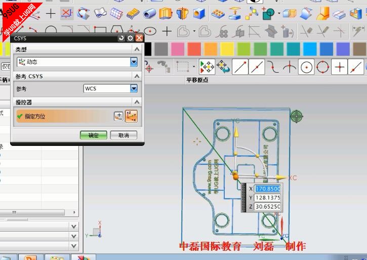
Task: Toggle End Point snap option
Action: point(240,67)
